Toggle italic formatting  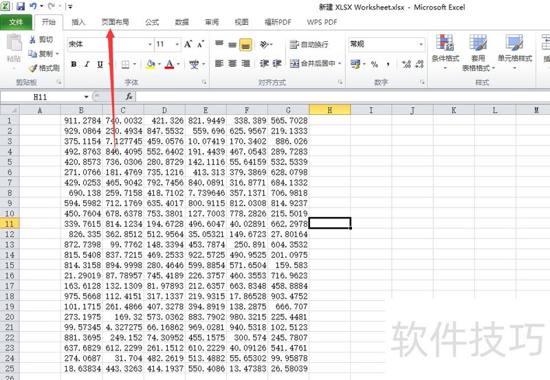click(x=87, y=64)
